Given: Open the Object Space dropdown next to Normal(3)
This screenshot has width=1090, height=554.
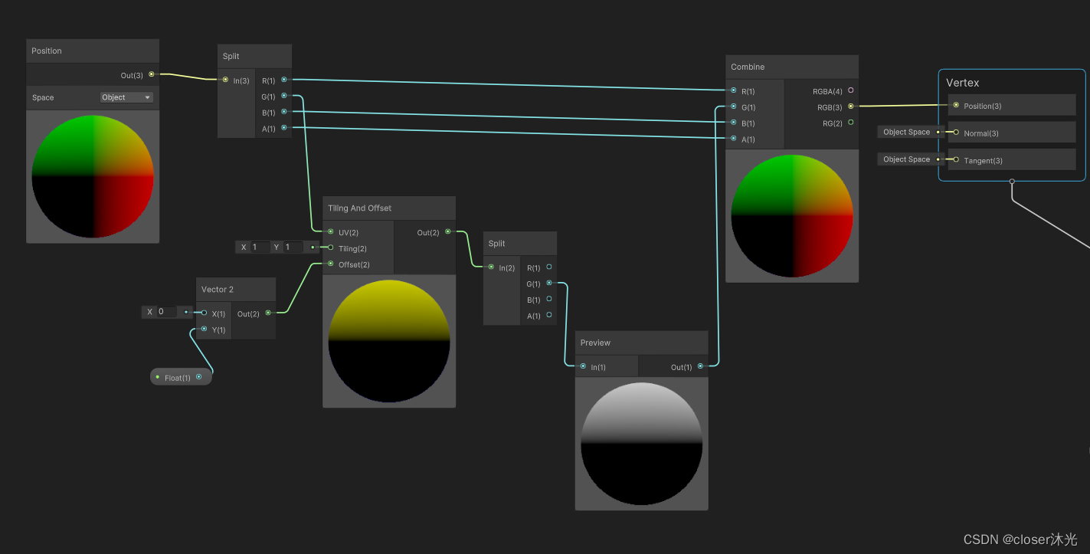Looking at the screenshot, I should click(908, 132).
